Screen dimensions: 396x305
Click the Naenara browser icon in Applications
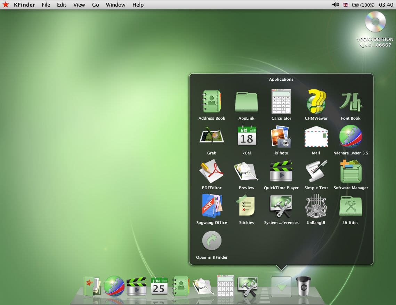(350, 136)
